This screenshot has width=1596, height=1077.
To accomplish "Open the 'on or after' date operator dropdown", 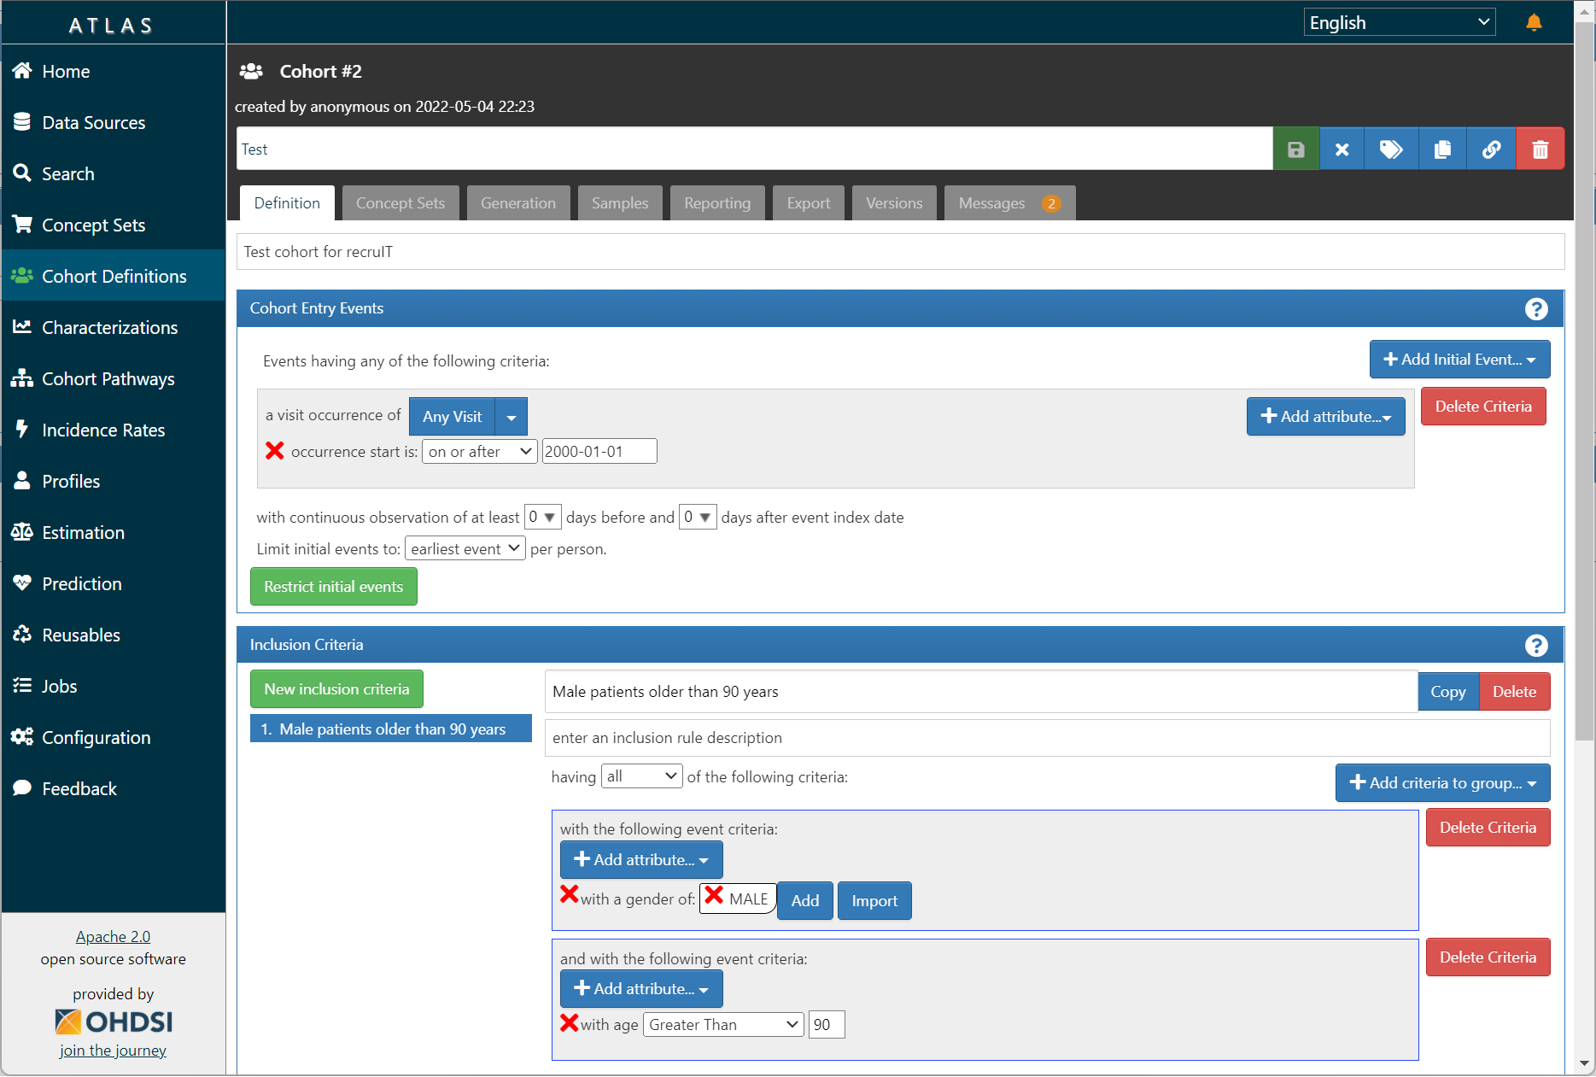I will point(480,452).
